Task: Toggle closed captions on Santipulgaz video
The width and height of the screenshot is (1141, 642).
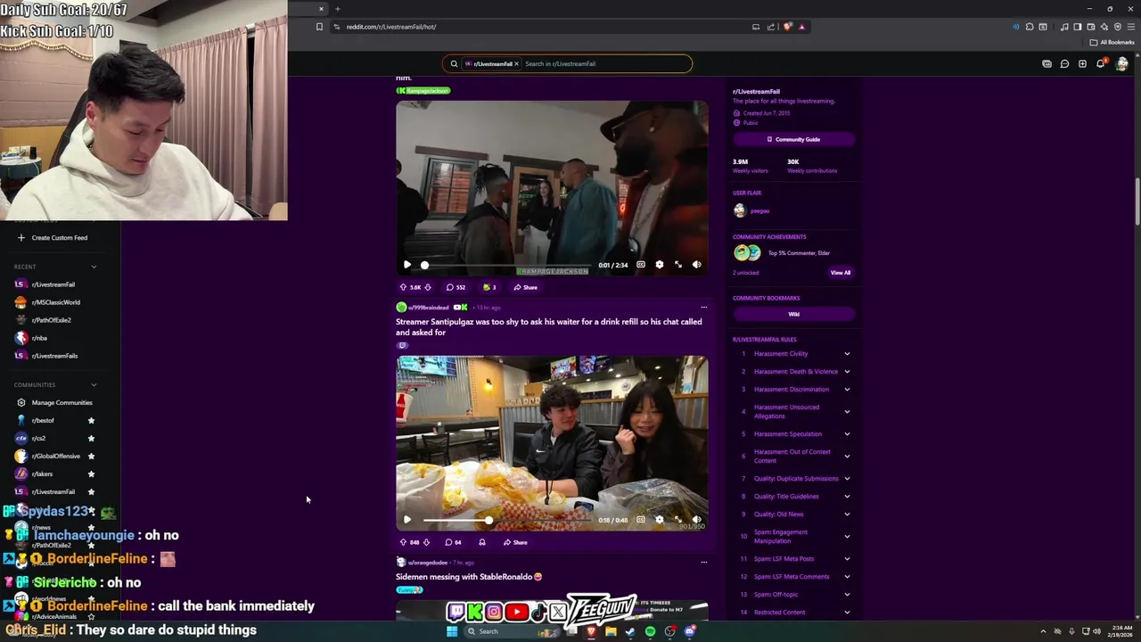Action: point(640,520)
